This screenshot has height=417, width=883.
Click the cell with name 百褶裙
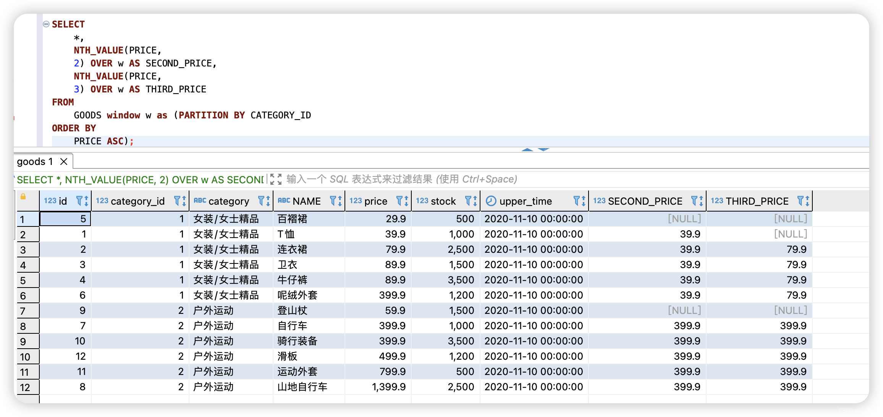(x=309, y=219)
